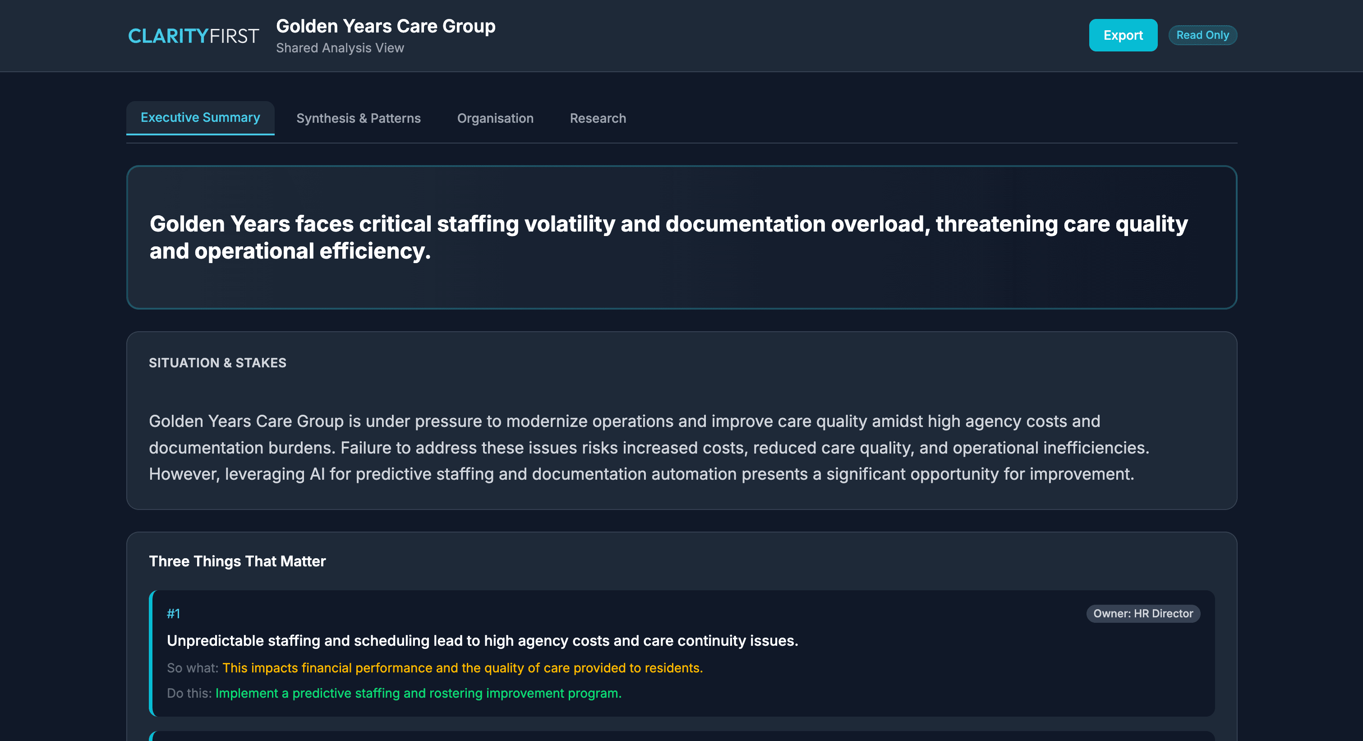Click the partially visible second priority card
Image resolution: width=1363 pixels, height=741 pixels.
[681, 737]
